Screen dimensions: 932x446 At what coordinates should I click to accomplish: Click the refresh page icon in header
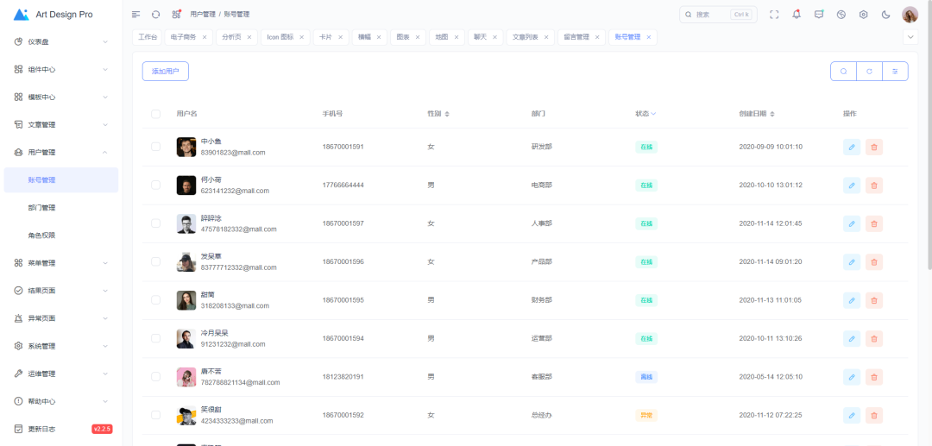155,15
